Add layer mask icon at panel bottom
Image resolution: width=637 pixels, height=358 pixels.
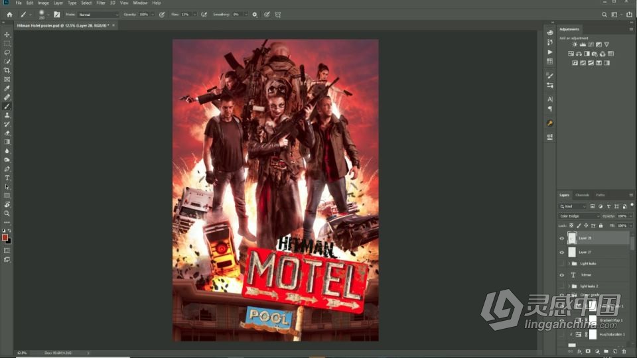[588, 351]
